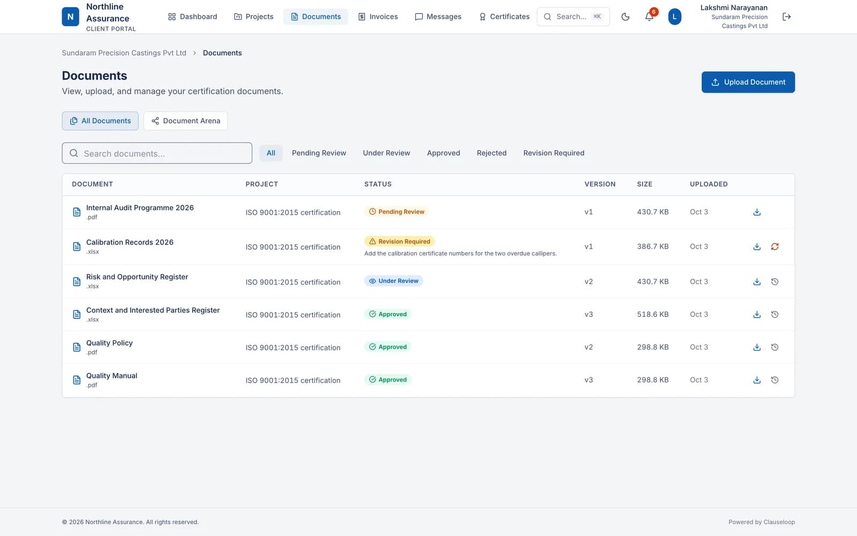Click Context and Interested Parties Register name
Screen dimensions: 857x536
[x=153, y=310]
